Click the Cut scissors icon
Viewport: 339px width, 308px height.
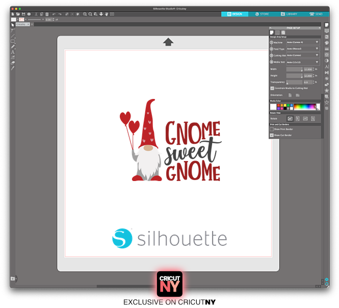(36, 14)
